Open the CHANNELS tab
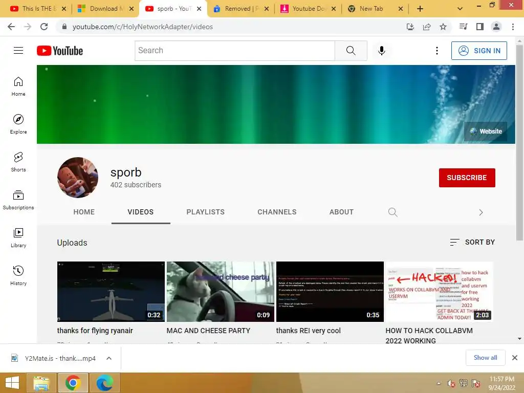524x393 pixels. click(x=277, y=212)
